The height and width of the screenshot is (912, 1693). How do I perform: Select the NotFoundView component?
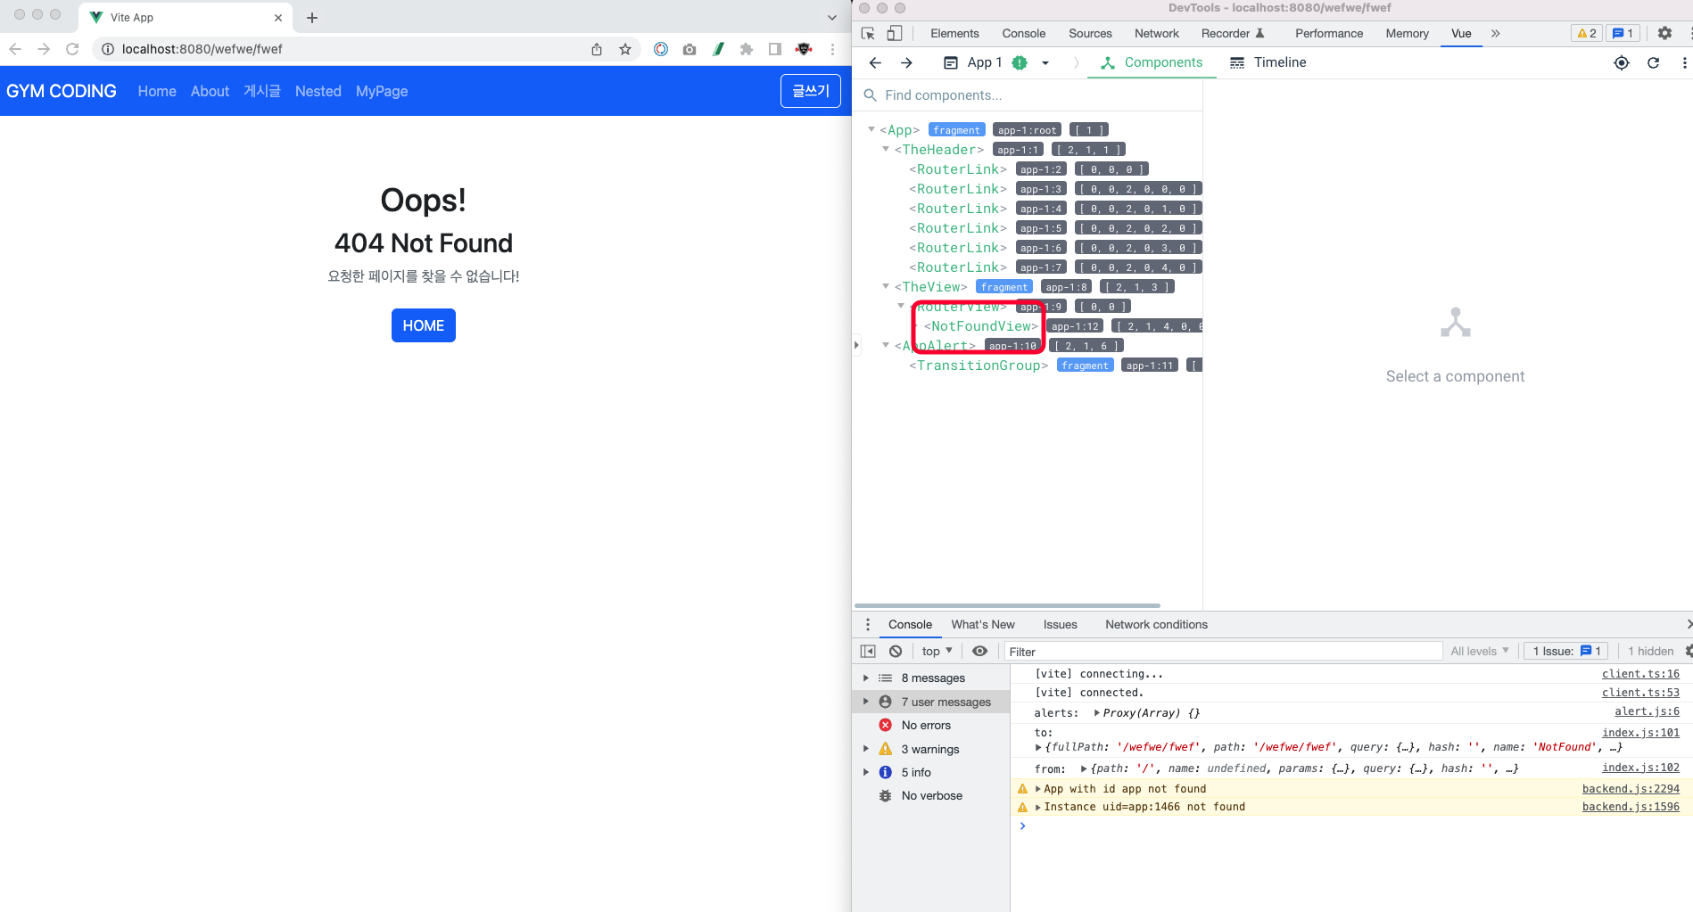point(981,326)
